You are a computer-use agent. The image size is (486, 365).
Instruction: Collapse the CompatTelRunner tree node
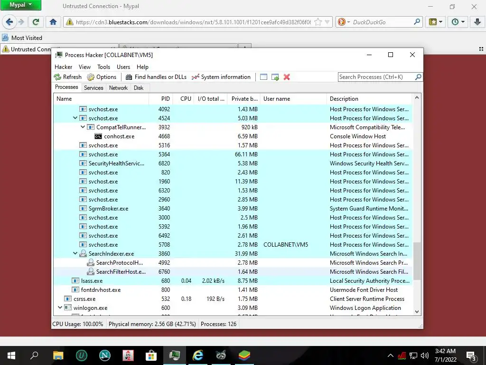pos(83,127)
